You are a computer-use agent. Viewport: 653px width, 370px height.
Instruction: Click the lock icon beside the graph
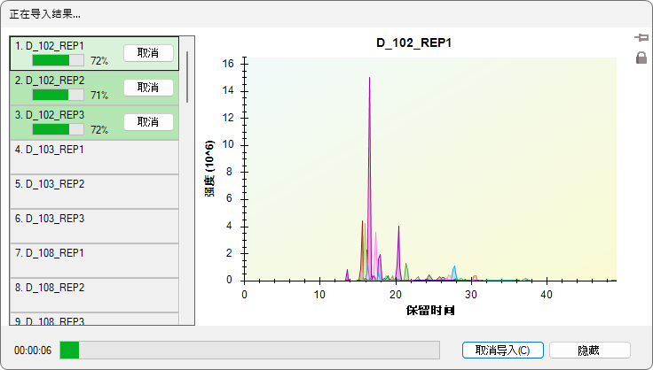point(641,58)
